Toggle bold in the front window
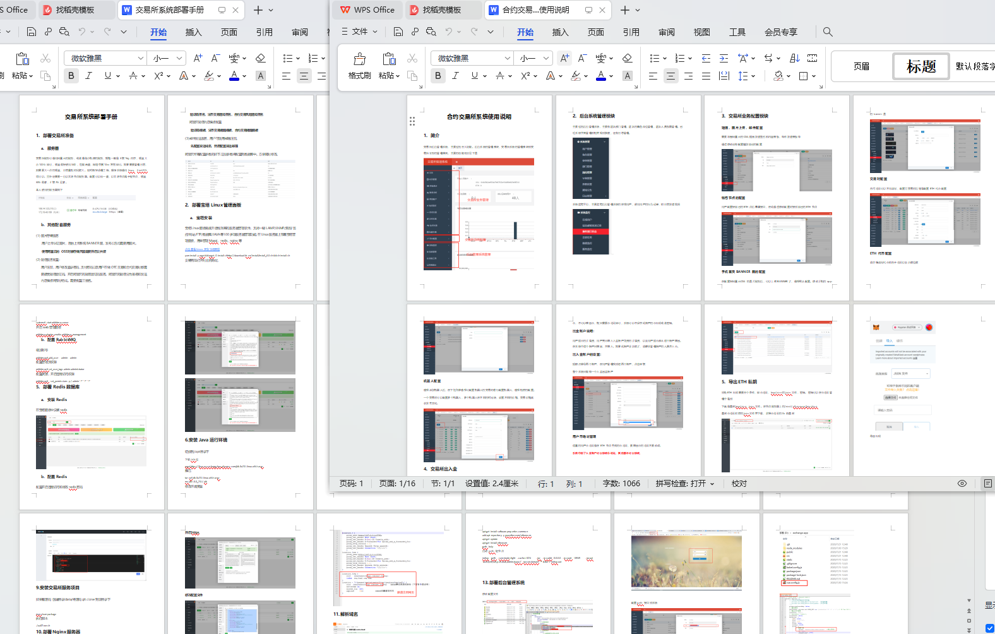The height and width of the screenshot is (634, 995). pyautogui.click(x=438, y=76)
